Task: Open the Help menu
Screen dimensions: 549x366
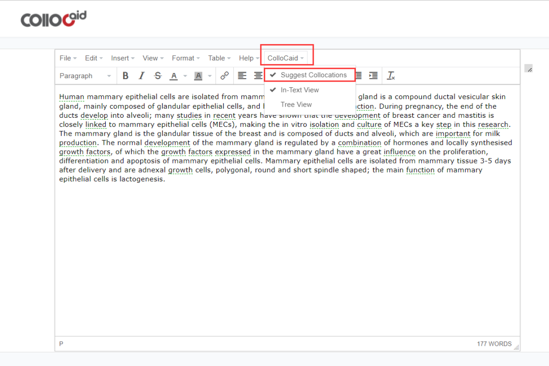Action: click(x=249, y=58)
